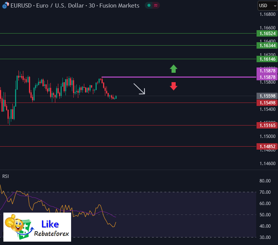The width and height of the screenshot is (278, 245).
Task: Click the gray current price 1.15598 label
Action: 266,96
